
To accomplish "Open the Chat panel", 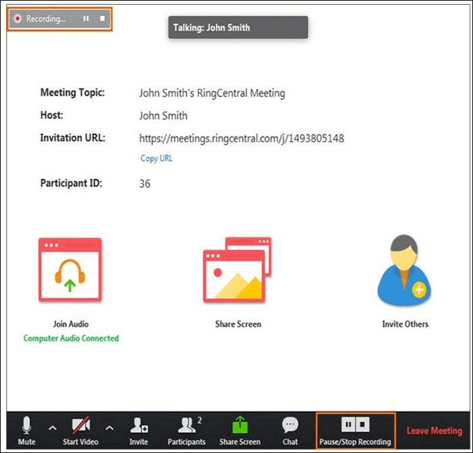I will pos(290,431).
